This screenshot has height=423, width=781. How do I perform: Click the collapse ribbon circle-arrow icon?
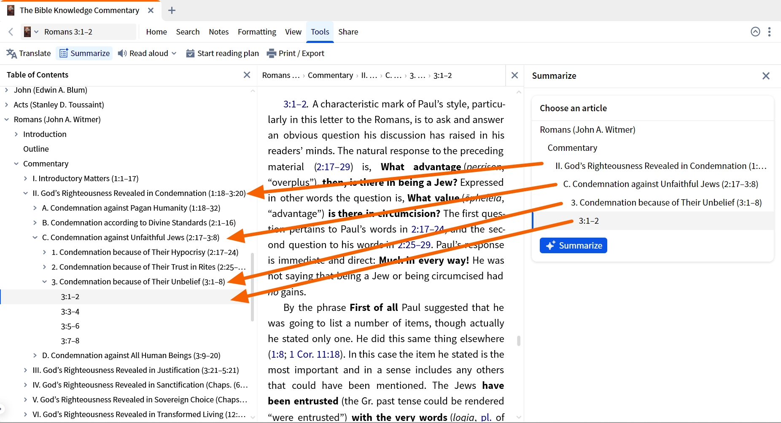pos(755,32)
